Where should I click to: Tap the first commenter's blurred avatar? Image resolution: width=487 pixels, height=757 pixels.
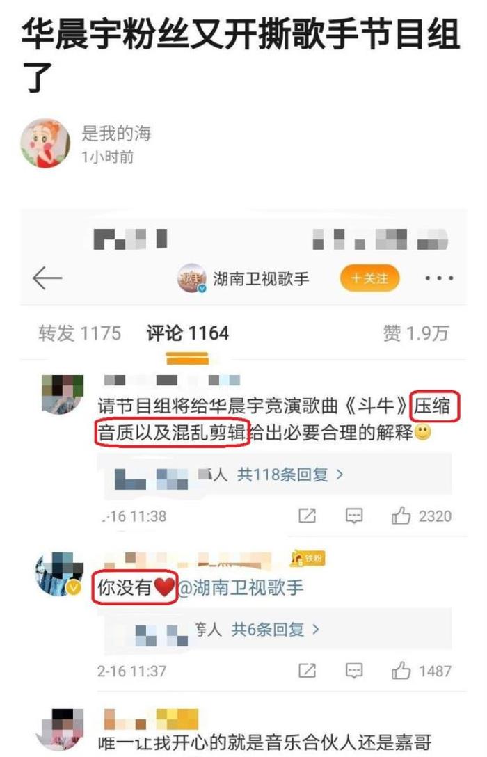pos(62,395)
